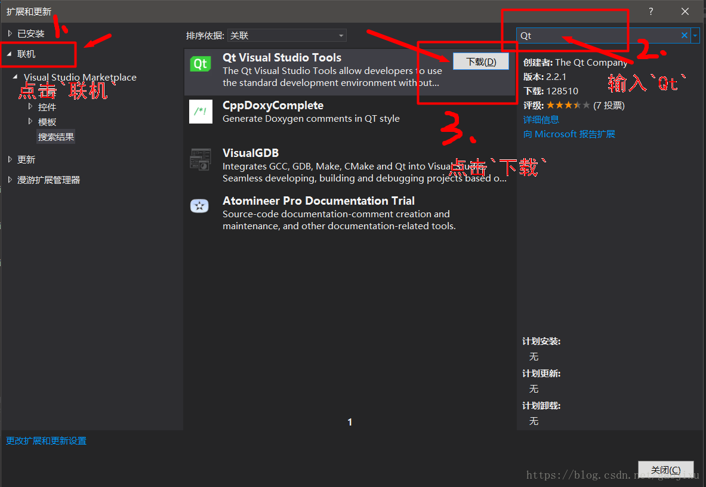Expand the 控件 subcategory
The width and height of the screenshot is (706, 487).
tap(30, 107)
